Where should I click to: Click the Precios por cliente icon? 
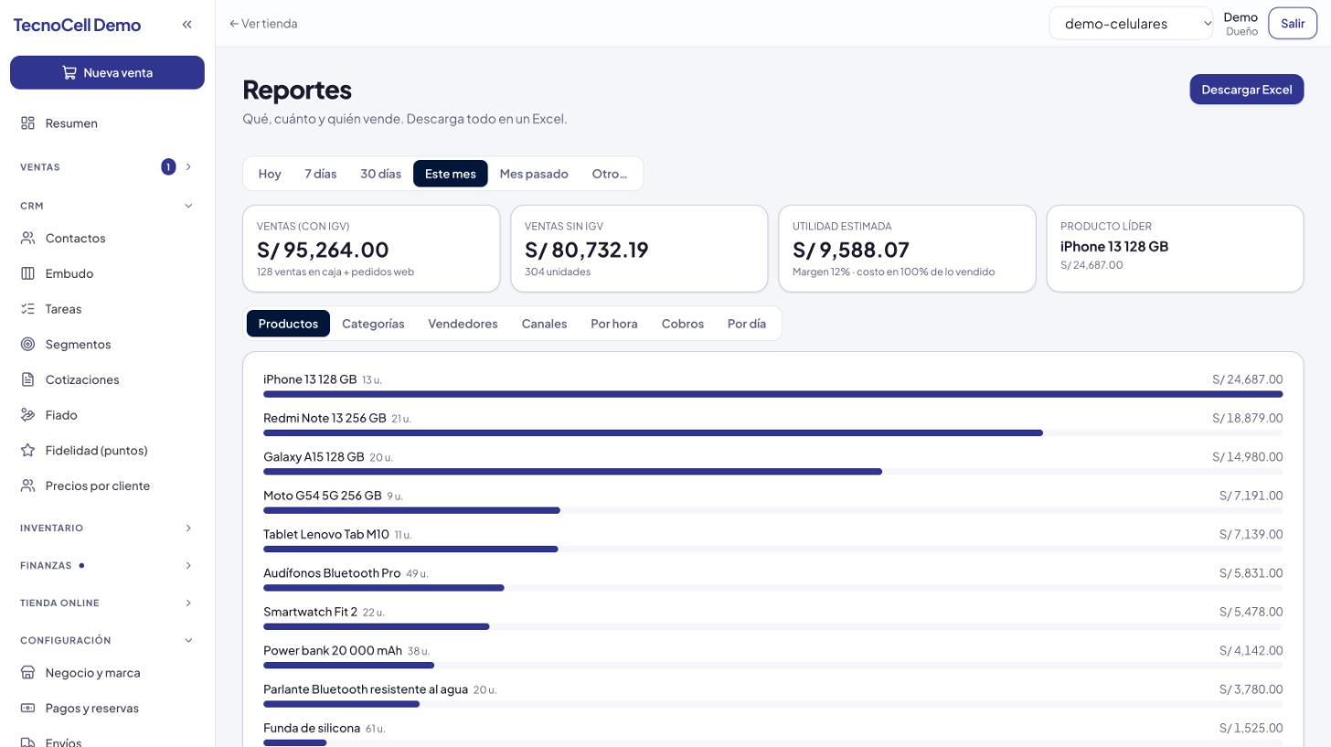27,486
